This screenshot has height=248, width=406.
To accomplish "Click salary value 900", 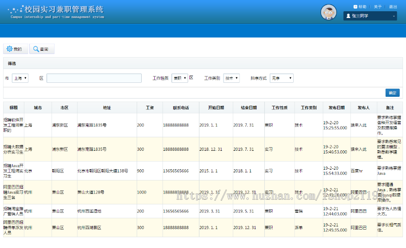I will pos(141,171).
